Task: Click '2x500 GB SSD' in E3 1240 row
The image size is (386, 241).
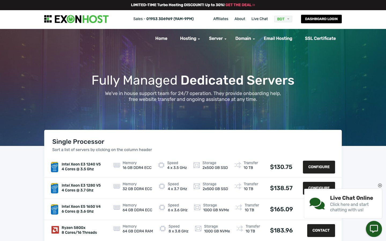Action: pyautogui.click(x=215, y=168)
